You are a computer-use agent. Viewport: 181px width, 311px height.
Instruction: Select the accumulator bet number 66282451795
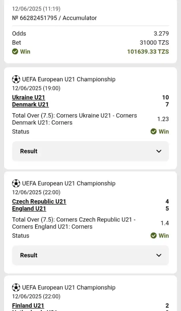tap(54, 18)
